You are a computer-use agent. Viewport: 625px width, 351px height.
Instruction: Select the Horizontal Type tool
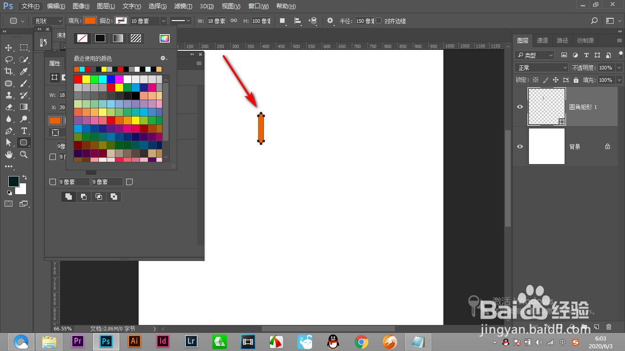click(x=24, y=131)
